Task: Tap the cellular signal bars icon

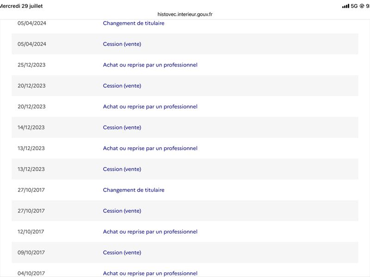Action: [x=345, y=6]
